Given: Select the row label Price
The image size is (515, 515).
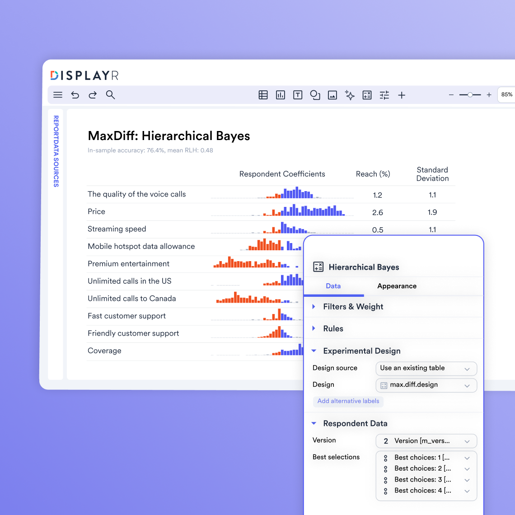Looking at the screenshot, I should 96,211.
